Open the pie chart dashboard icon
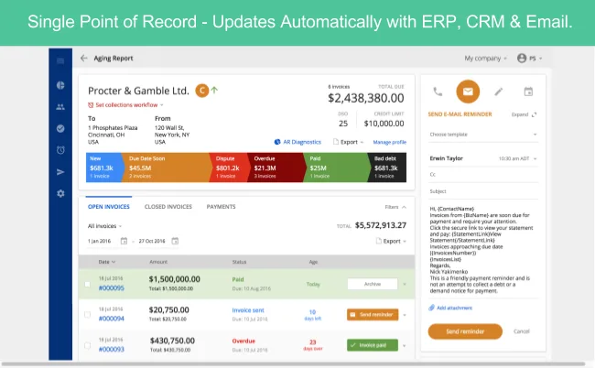This screenshot has width=595, height=368. [x=60, y=85]
